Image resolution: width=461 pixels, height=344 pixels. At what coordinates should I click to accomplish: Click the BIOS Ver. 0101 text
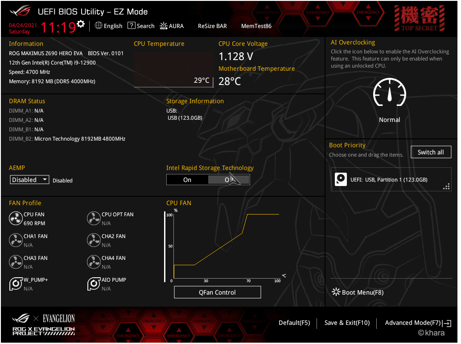click(106, 53)
